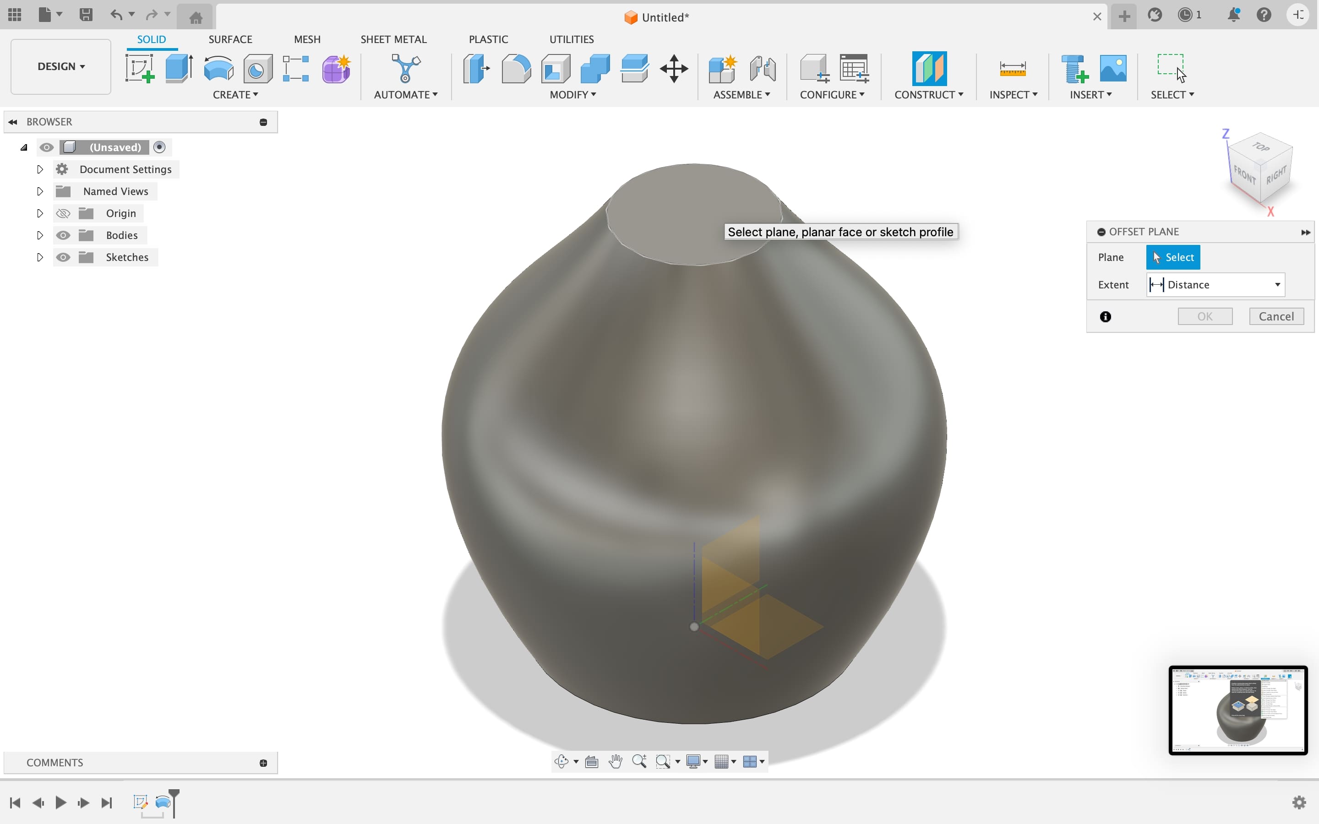Click the revolve feature in timeline
Image resolution: width=1319 pixels, height=824 pixels.
tap(163, 802)
